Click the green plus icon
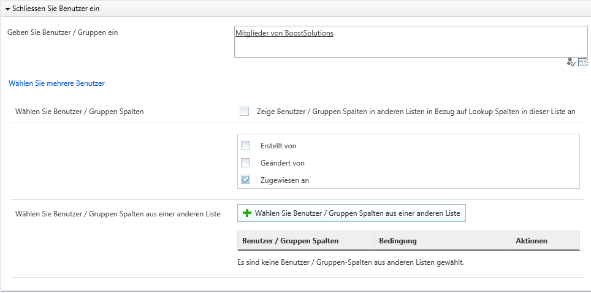The image size is (591, 293). 247,213
